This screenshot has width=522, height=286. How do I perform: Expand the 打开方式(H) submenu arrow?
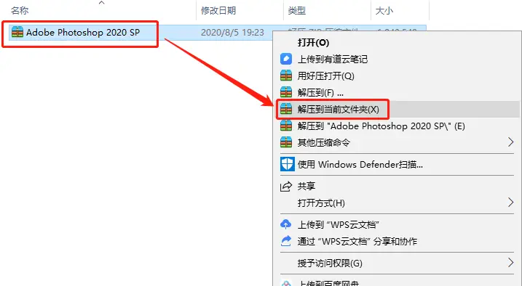[510, 202]
